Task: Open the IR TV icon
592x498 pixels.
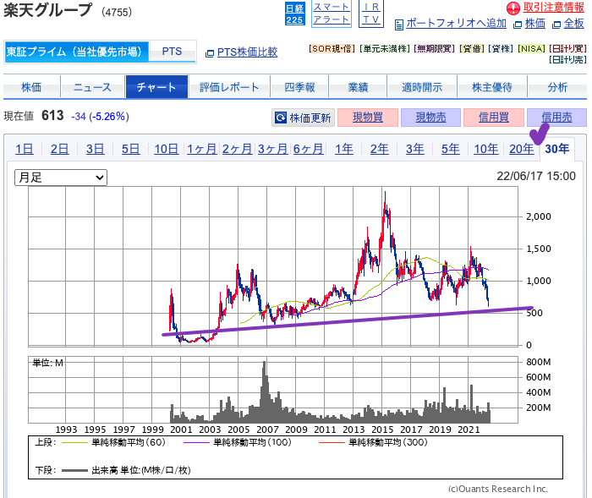Action: [x=371, y=14]
